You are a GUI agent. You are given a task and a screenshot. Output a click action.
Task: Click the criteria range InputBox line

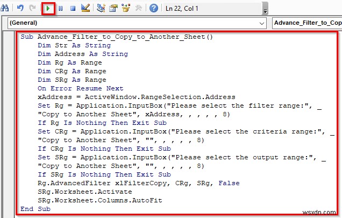[x=186, y=132]
